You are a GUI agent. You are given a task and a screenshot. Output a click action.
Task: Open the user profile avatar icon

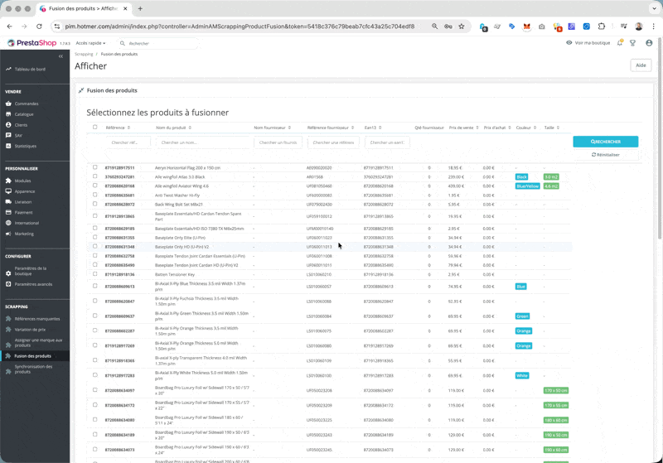tap(649, 43)
